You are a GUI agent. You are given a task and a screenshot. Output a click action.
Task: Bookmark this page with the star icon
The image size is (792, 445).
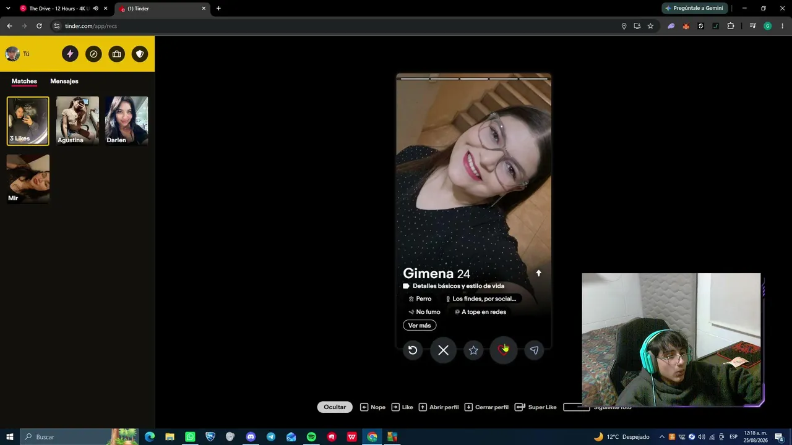pyautogui.click(x=650, y=26)
